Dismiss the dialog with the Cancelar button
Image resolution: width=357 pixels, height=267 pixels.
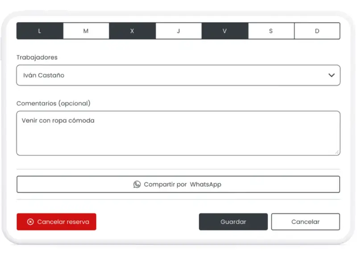306,222
